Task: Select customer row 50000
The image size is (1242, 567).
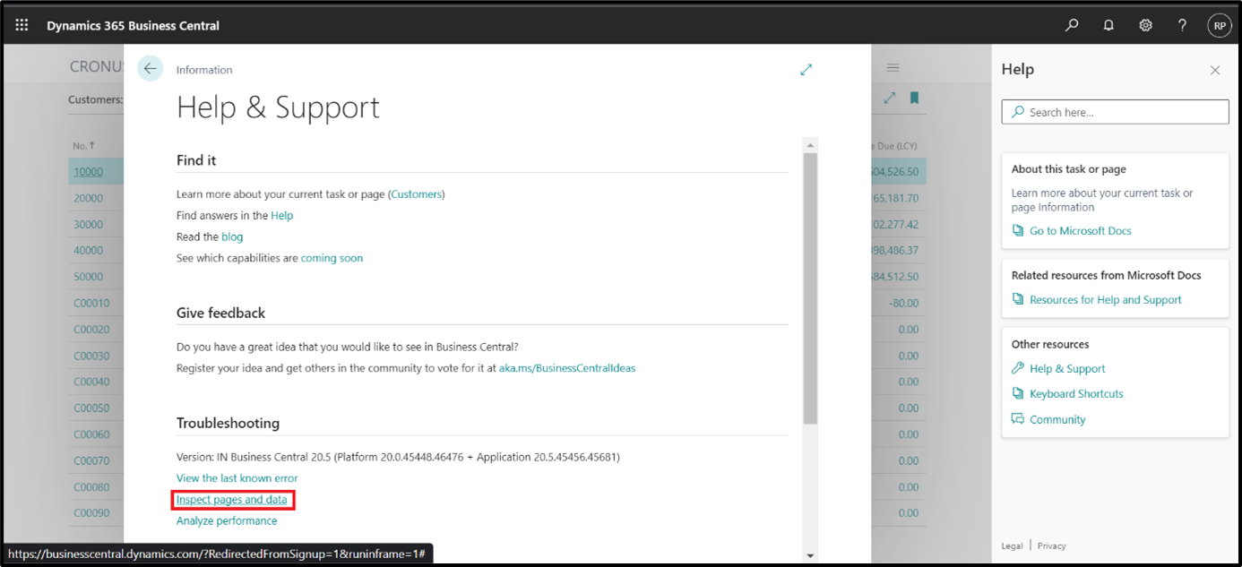Action: [88, 277]
